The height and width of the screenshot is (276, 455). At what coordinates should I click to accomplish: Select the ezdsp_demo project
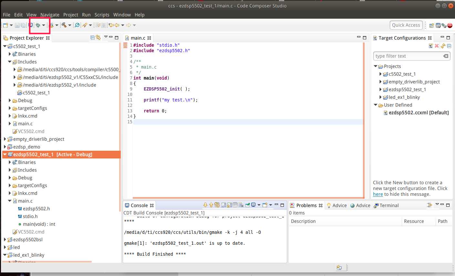[x=24, y=147]
